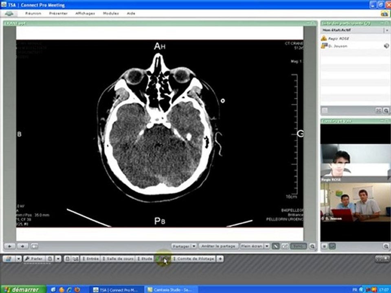Select participant D. Jouson

pyautogui.click(x=338, y=46)
